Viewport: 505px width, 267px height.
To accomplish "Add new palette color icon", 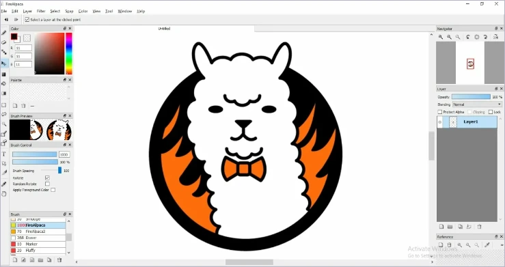I will click(x=15, y=106).
